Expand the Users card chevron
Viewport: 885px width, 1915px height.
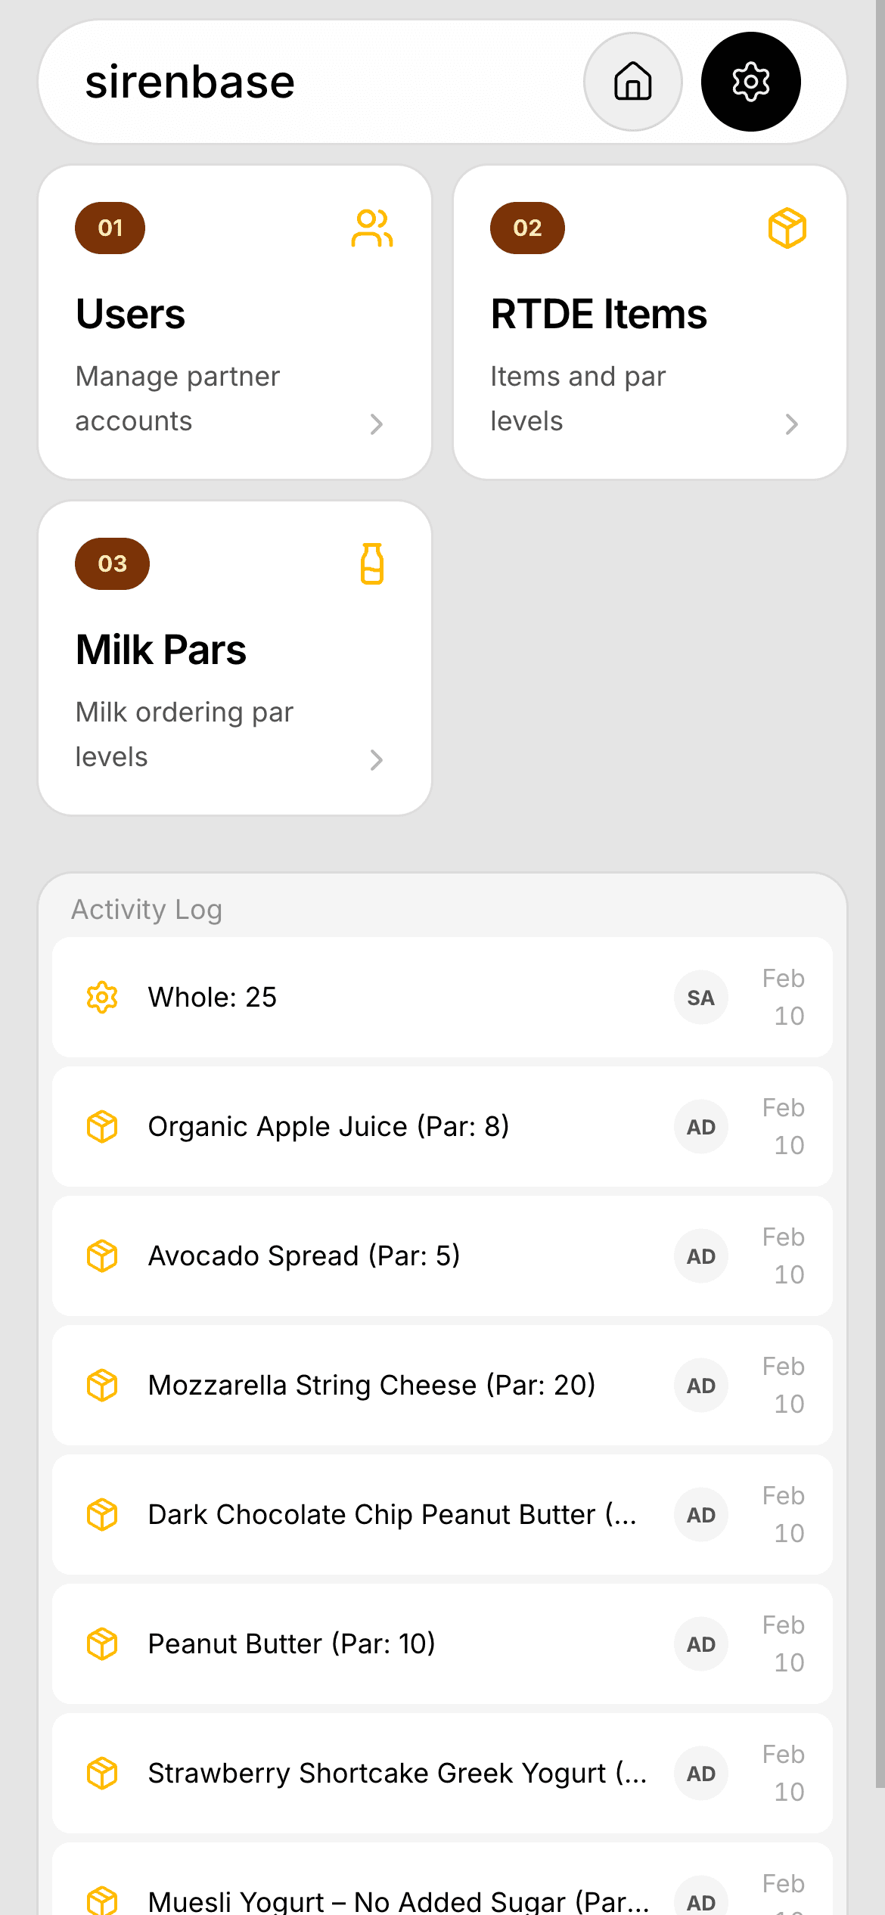pos(376,424)
